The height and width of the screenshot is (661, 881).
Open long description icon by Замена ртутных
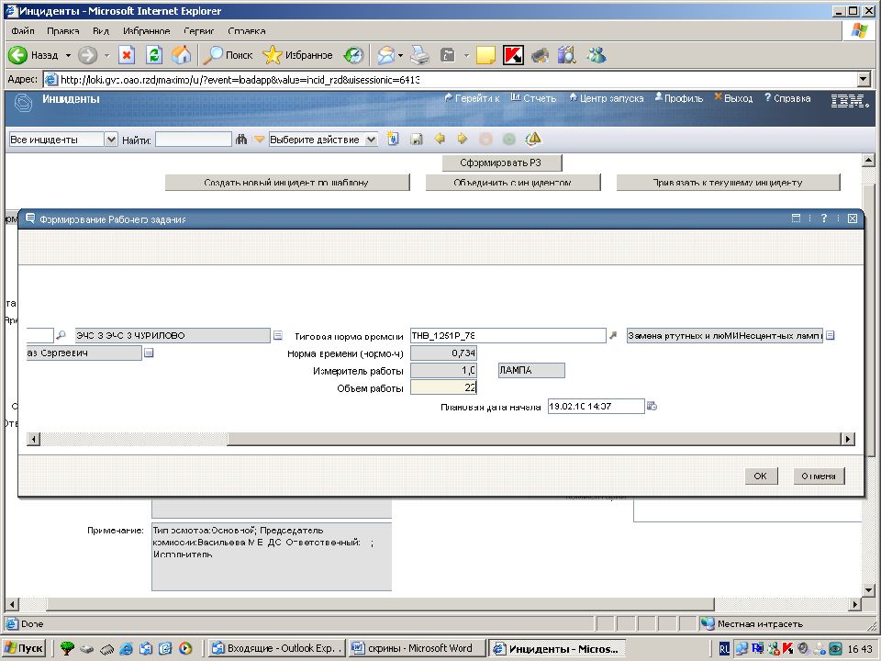tap(830, 335)
